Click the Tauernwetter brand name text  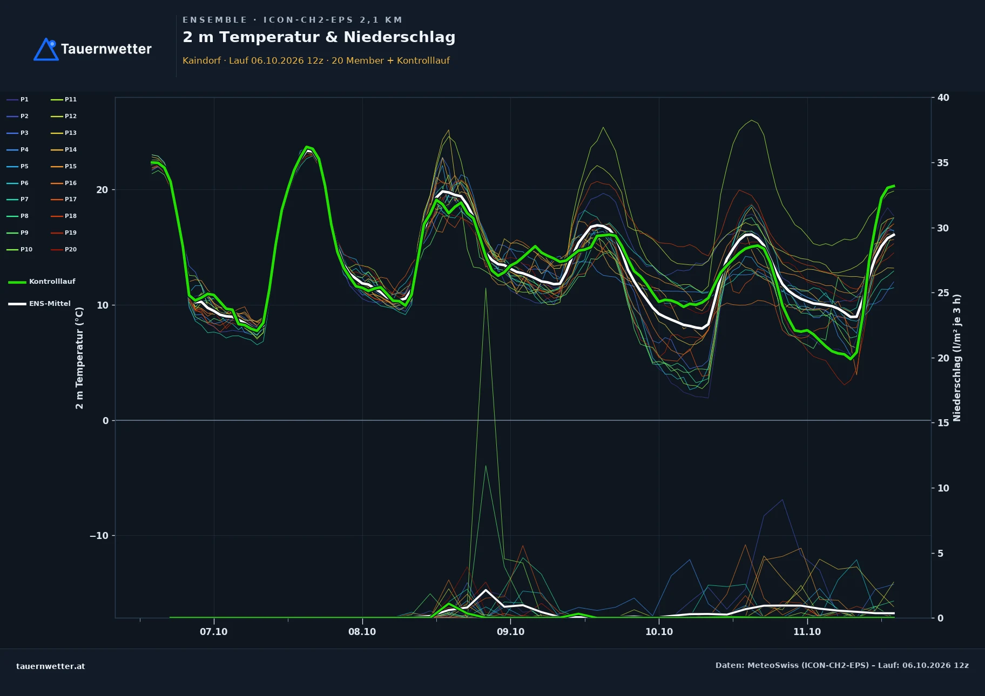106,49
